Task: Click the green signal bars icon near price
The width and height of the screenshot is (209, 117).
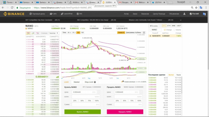Action: (57, 77)
